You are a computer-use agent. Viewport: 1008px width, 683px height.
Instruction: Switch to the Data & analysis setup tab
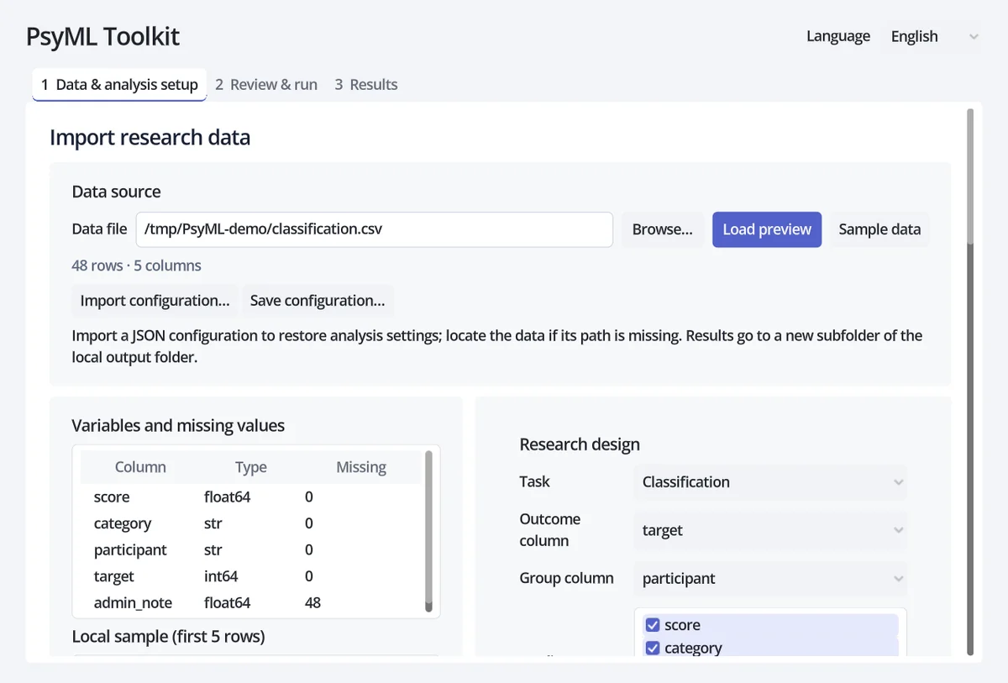(x=119, y=85)
